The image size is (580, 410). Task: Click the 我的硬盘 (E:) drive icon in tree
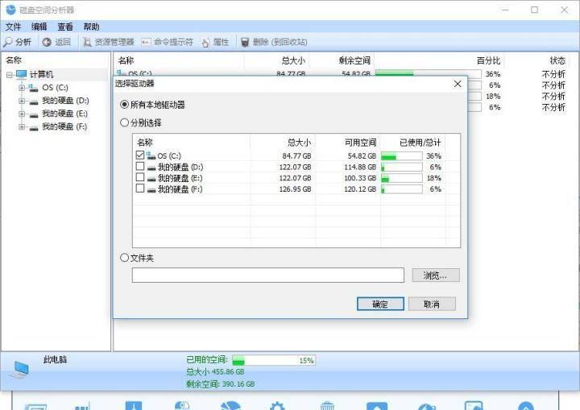click(34, 114)
